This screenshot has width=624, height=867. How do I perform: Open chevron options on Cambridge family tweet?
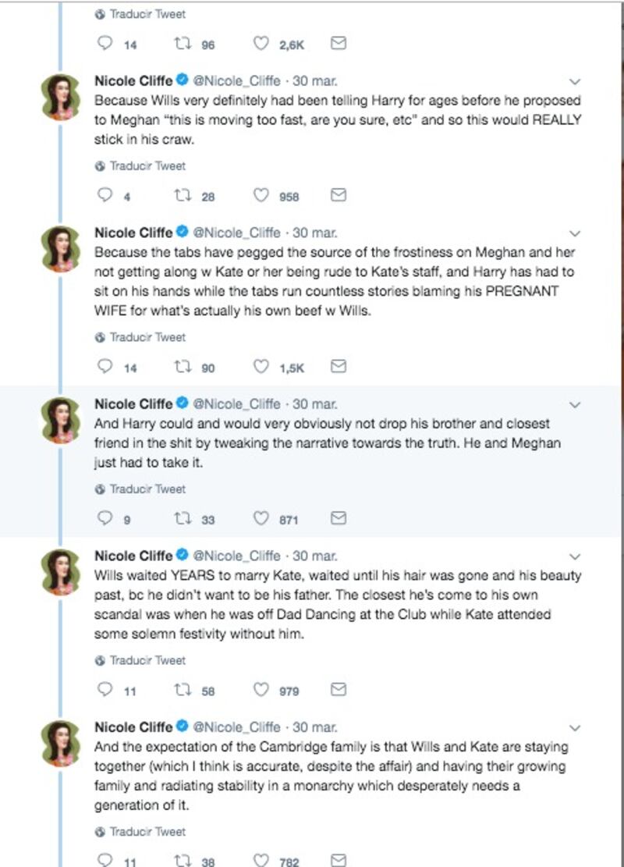coord(575,729)
